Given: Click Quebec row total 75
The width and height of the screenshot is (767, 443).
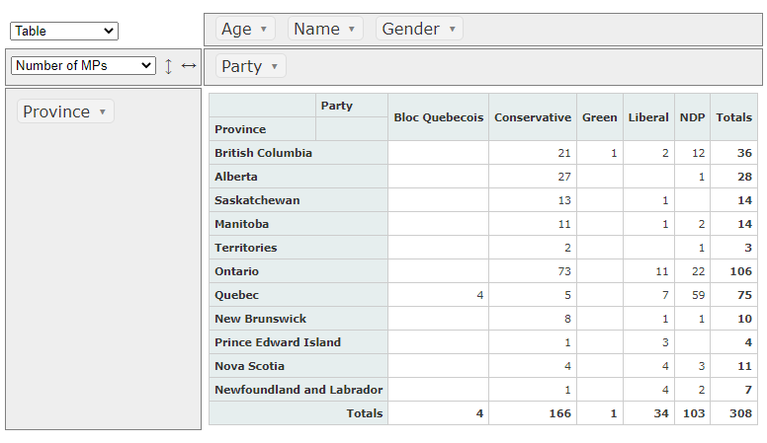Looking at the screenshot, I should [733, 295].
